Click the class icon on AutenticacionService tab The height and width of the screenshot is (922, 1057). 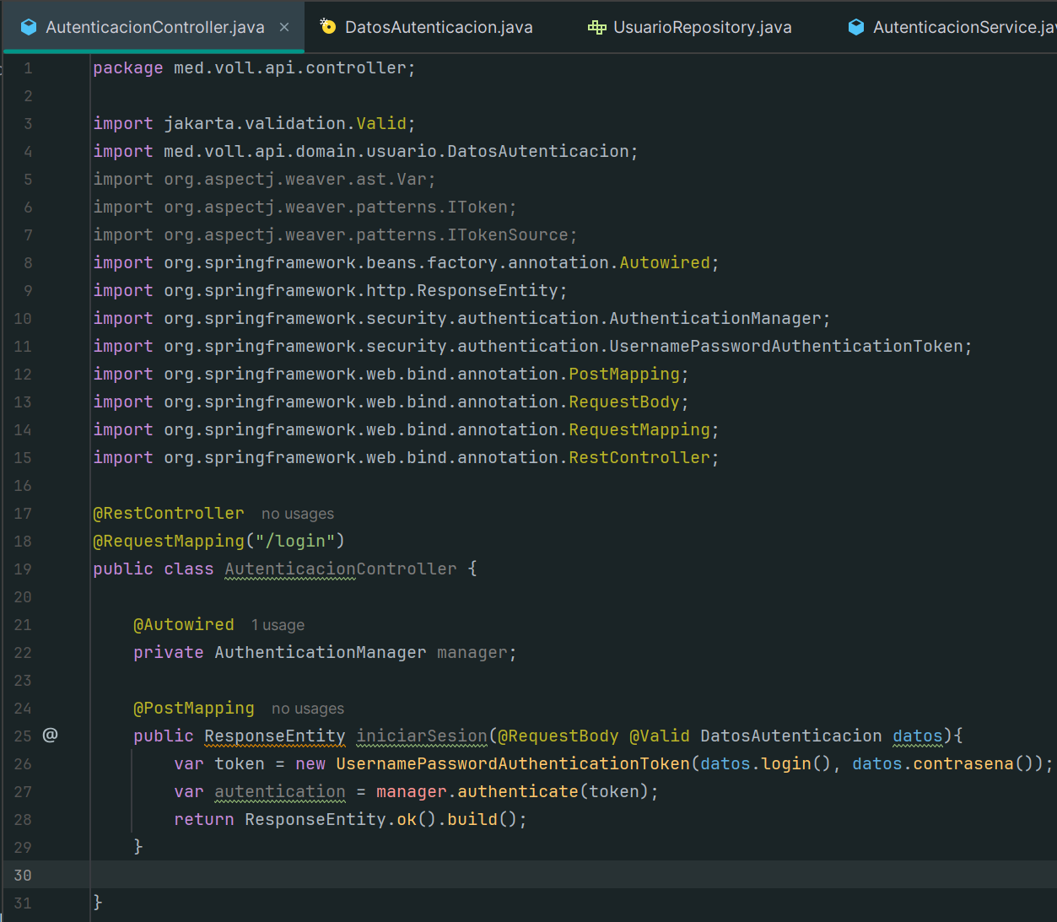(x=856, y=27)
